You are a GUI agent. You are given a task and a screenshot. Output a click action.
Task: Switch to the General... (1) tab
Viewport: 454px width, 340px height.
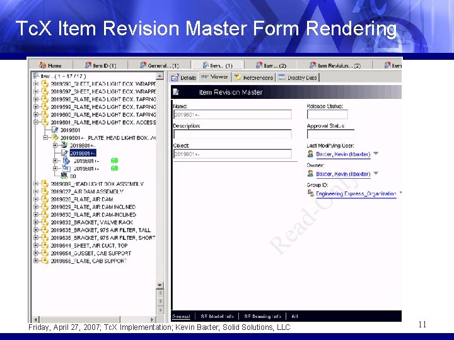(160, 65)
